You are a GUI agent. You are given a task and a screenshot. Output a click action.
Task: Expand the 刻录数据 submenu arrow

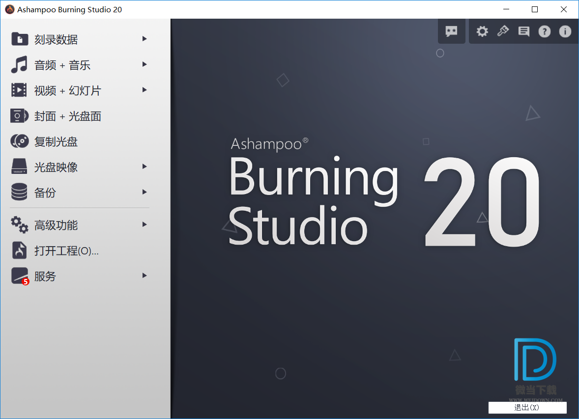click(x=145, y=39)
